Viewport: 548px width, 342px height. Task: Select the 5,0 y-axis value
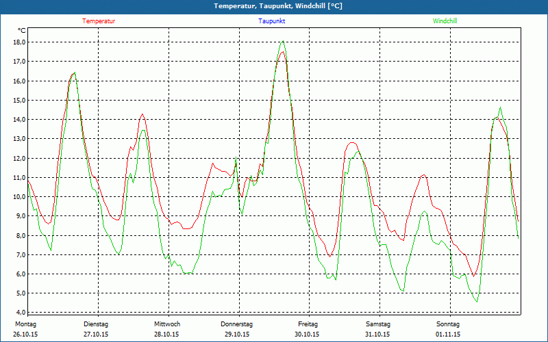(x=21, y=293)
